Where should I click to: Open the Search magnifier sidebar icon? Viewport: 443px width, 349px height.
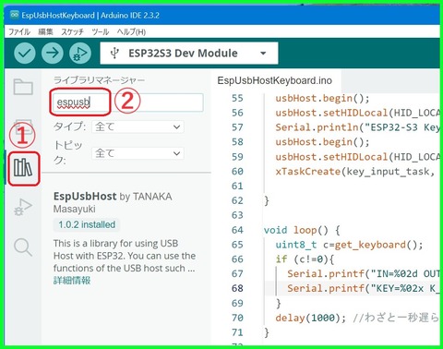(x=23, y=247)
